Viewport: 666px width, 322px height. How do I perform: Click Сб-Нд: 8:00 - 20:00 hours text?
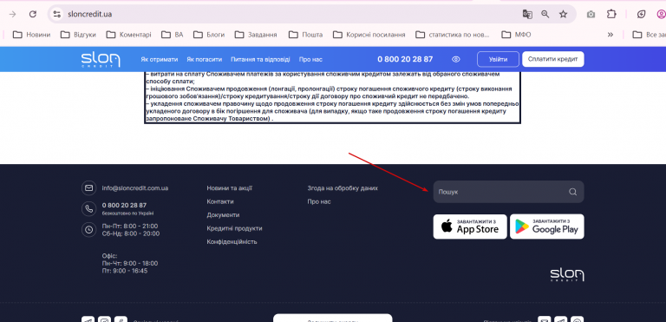(x=131, y=233)
